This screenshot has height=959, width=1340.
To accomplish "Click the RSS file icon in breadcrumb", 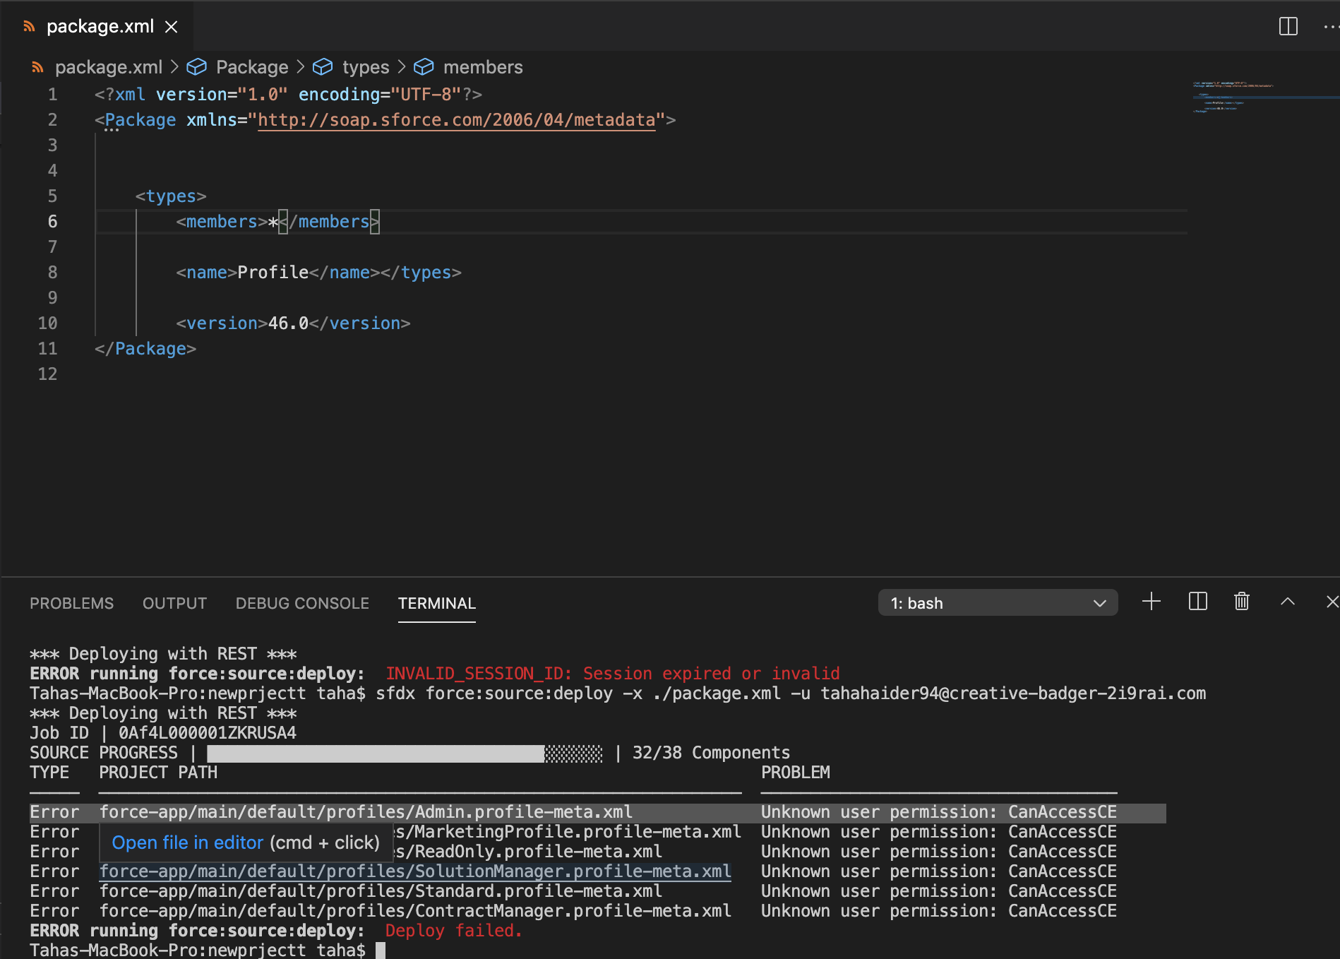I will point(38,67).
